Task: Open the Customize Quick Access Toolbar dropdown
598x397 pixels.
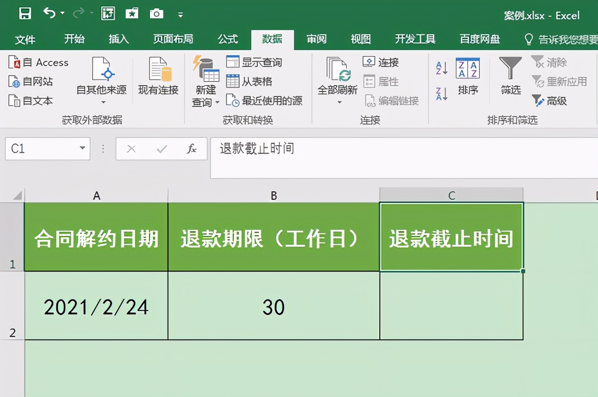Action: (x=180, y=14)
